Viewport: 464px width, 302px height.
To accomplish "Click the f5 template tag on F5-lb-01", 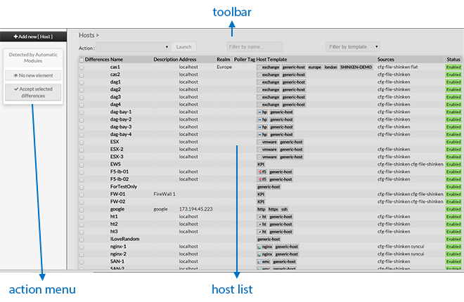I will tap(263, 171).
